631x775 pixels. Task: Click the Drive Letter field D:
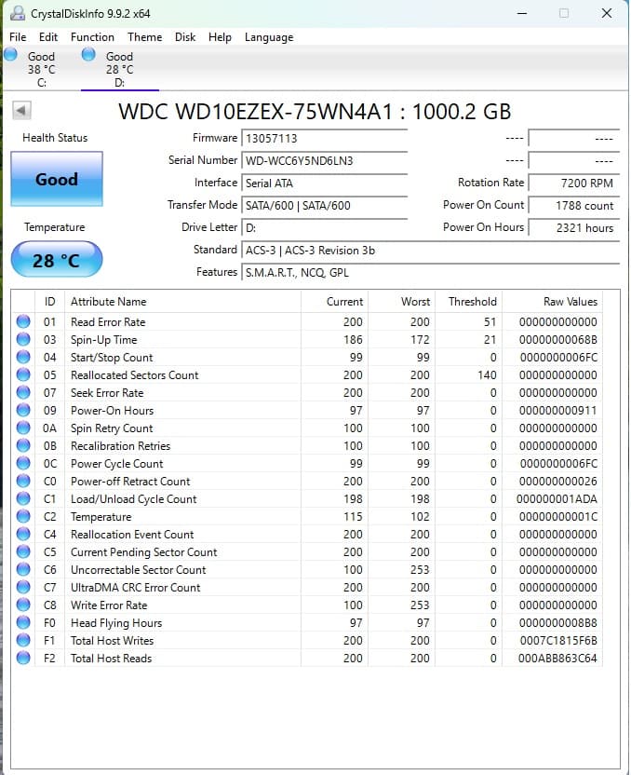click(325, 228)
